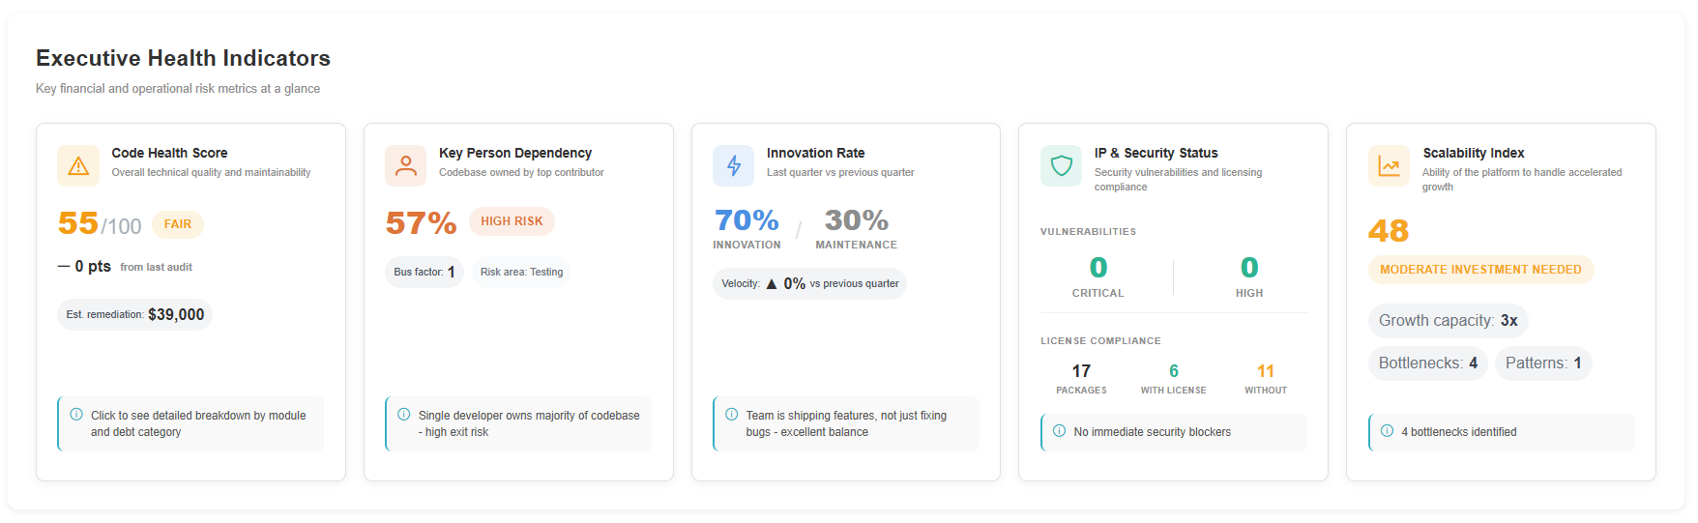Click the Key Person Dependency user icon

[406, 166]
